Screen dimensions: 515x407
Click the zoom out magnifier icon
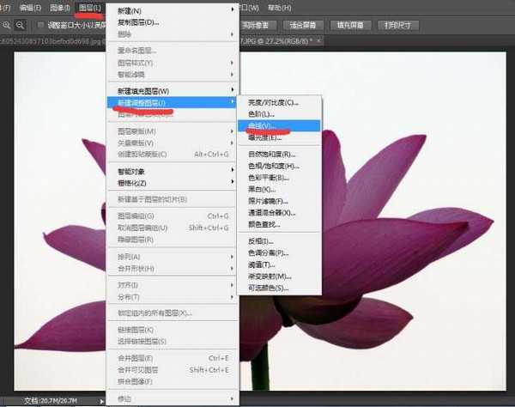click(21, 25)
